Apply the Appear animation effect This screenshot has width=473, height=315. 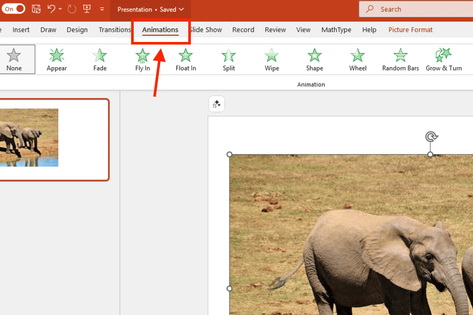tap(57, 59)
